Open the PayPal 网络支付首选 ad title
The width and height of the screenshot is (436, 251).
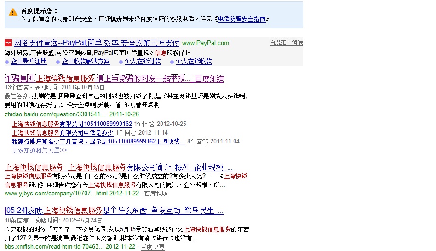click(97, 43)
